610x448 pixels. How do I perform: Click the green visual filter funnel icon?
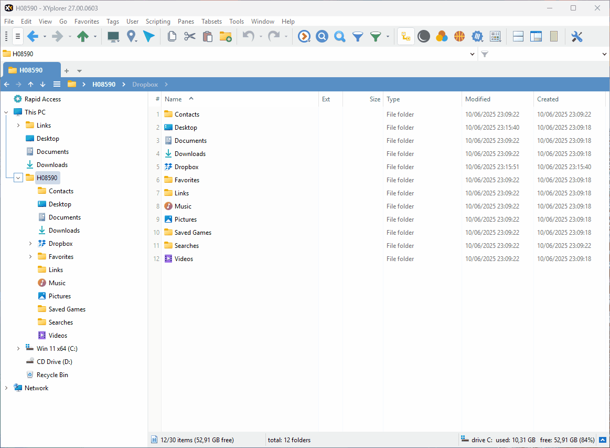pos(376,36)
